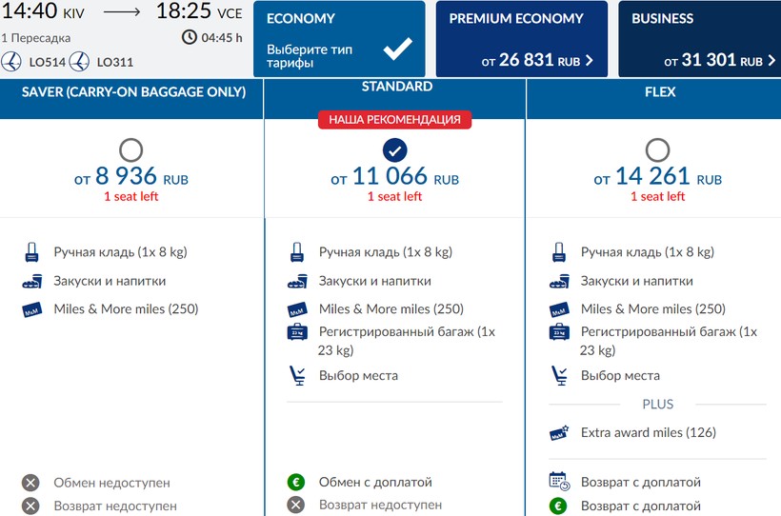This screenshot has width=781, height=516.
Task: Click the seat selection icon in Standard column
Action: pyautogui.click(x=296, y=375)
